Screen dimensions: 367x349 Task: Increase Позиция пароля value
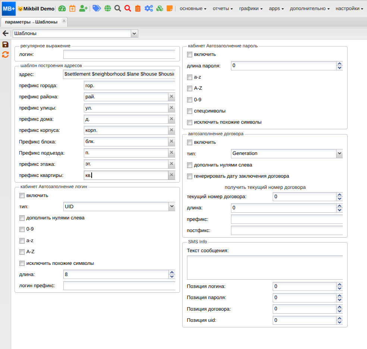click(x=339, y=296)
